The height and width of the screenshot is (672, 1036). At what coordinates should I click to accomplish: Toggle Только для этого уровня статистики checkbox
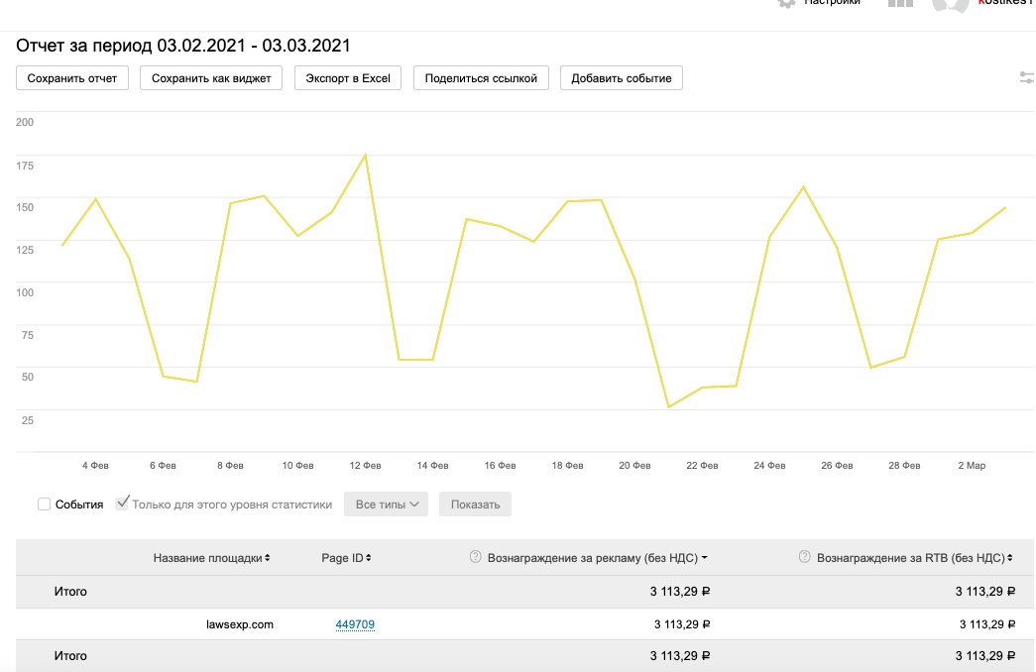click(x=123, y=504)
